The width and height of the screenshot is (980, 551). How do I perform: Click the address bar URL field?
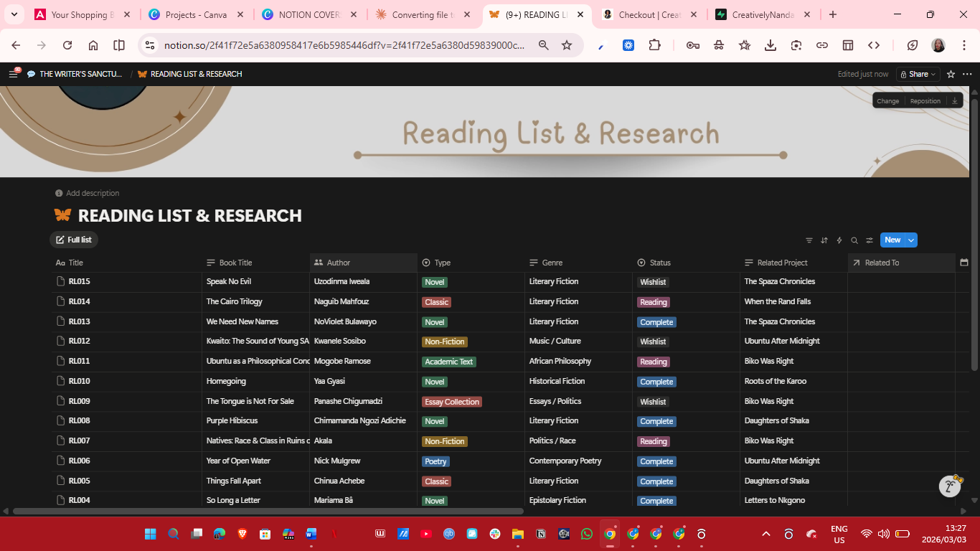[344, 44]
